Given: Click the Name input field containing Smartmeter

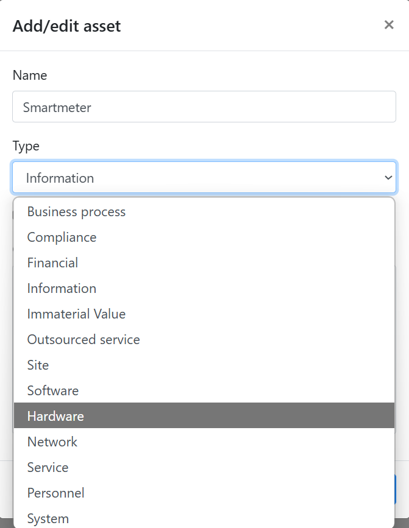Looking at the screenshot, I should (x=204, y=107).
